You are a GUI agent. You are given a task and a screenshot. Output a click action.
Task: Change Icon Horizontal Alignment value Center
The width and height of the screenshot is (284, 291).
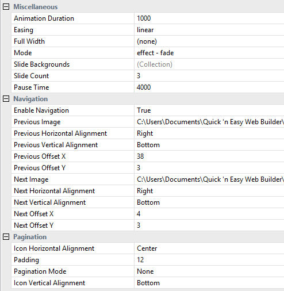tap(209, 248)
